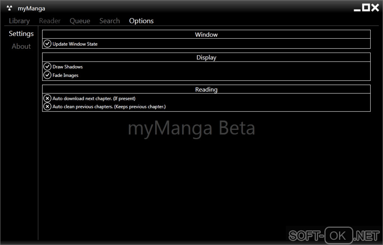Image resolution: width=383 pixels, height=245 pixels.
Task: Click the 'Fade Images' label text
Action: pos(65,75)
